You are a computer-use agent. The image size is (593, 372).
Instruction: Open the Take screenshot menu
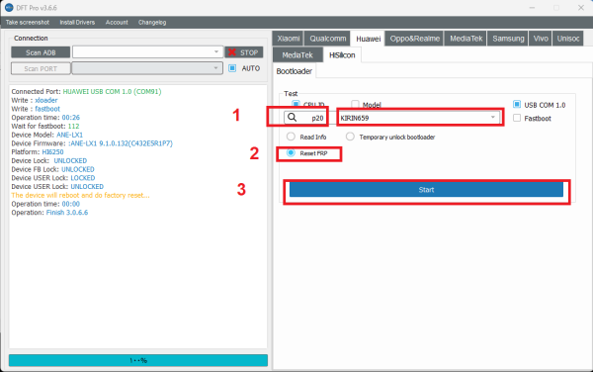pos(28,23)
